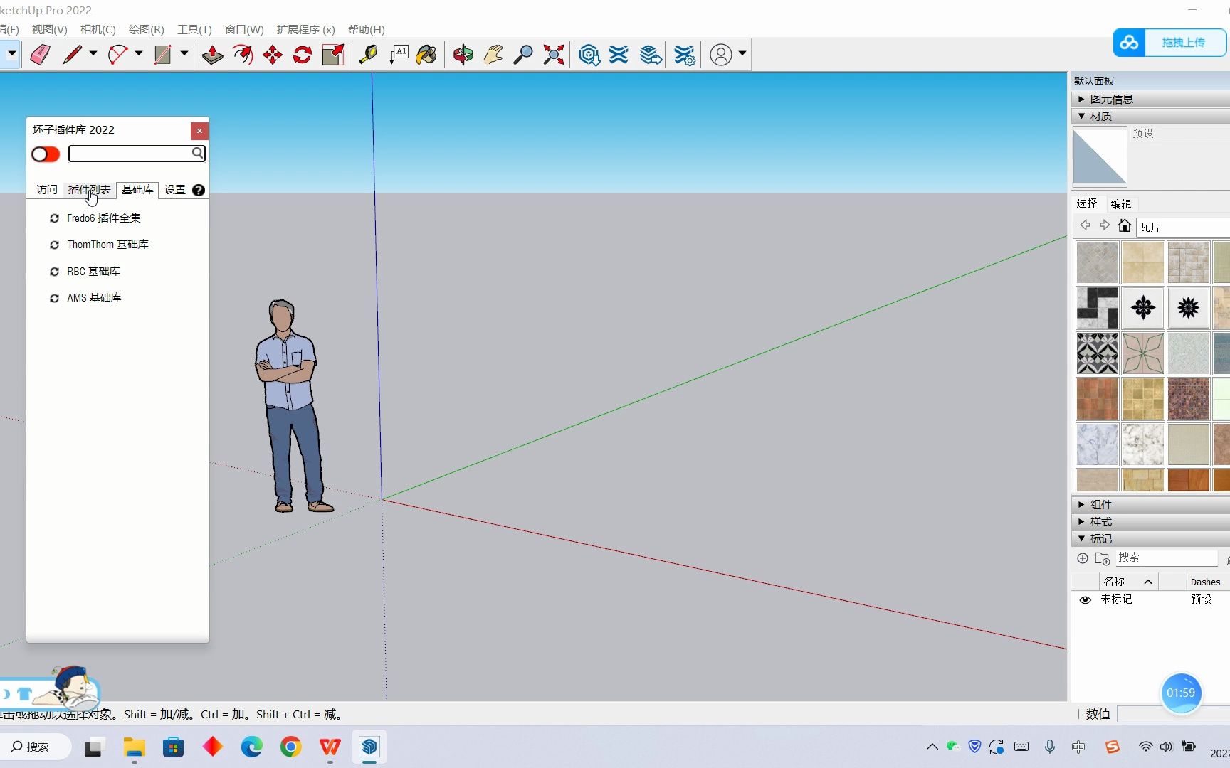The height and width of the screenshot is (768, 1230).
Task: Click the Zoom Extents tool
Action: 553,55
